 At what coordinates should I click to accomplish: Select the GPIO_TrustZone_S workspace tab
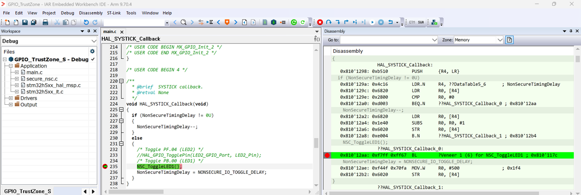(28, 191)
